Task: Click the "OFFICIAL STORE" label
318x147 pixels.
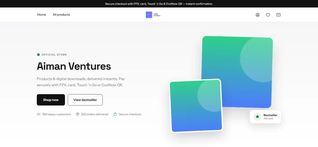Action: coord(54,55)
